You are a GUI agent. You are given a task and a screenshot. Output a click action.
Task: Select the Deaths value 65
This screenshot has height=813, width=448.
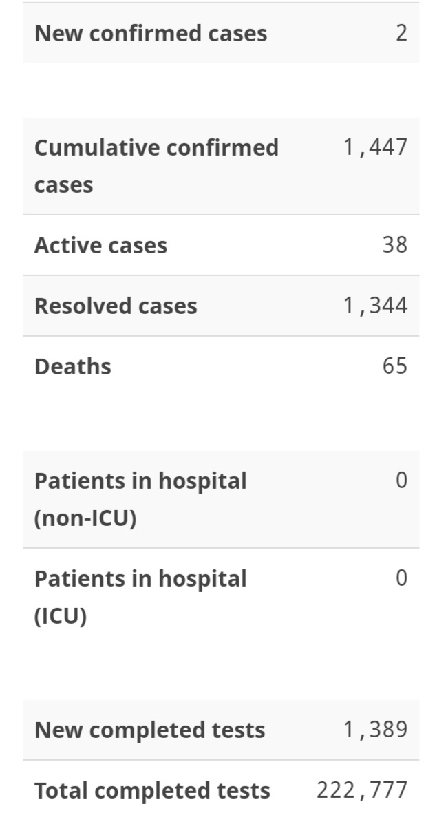pos(395,366)
